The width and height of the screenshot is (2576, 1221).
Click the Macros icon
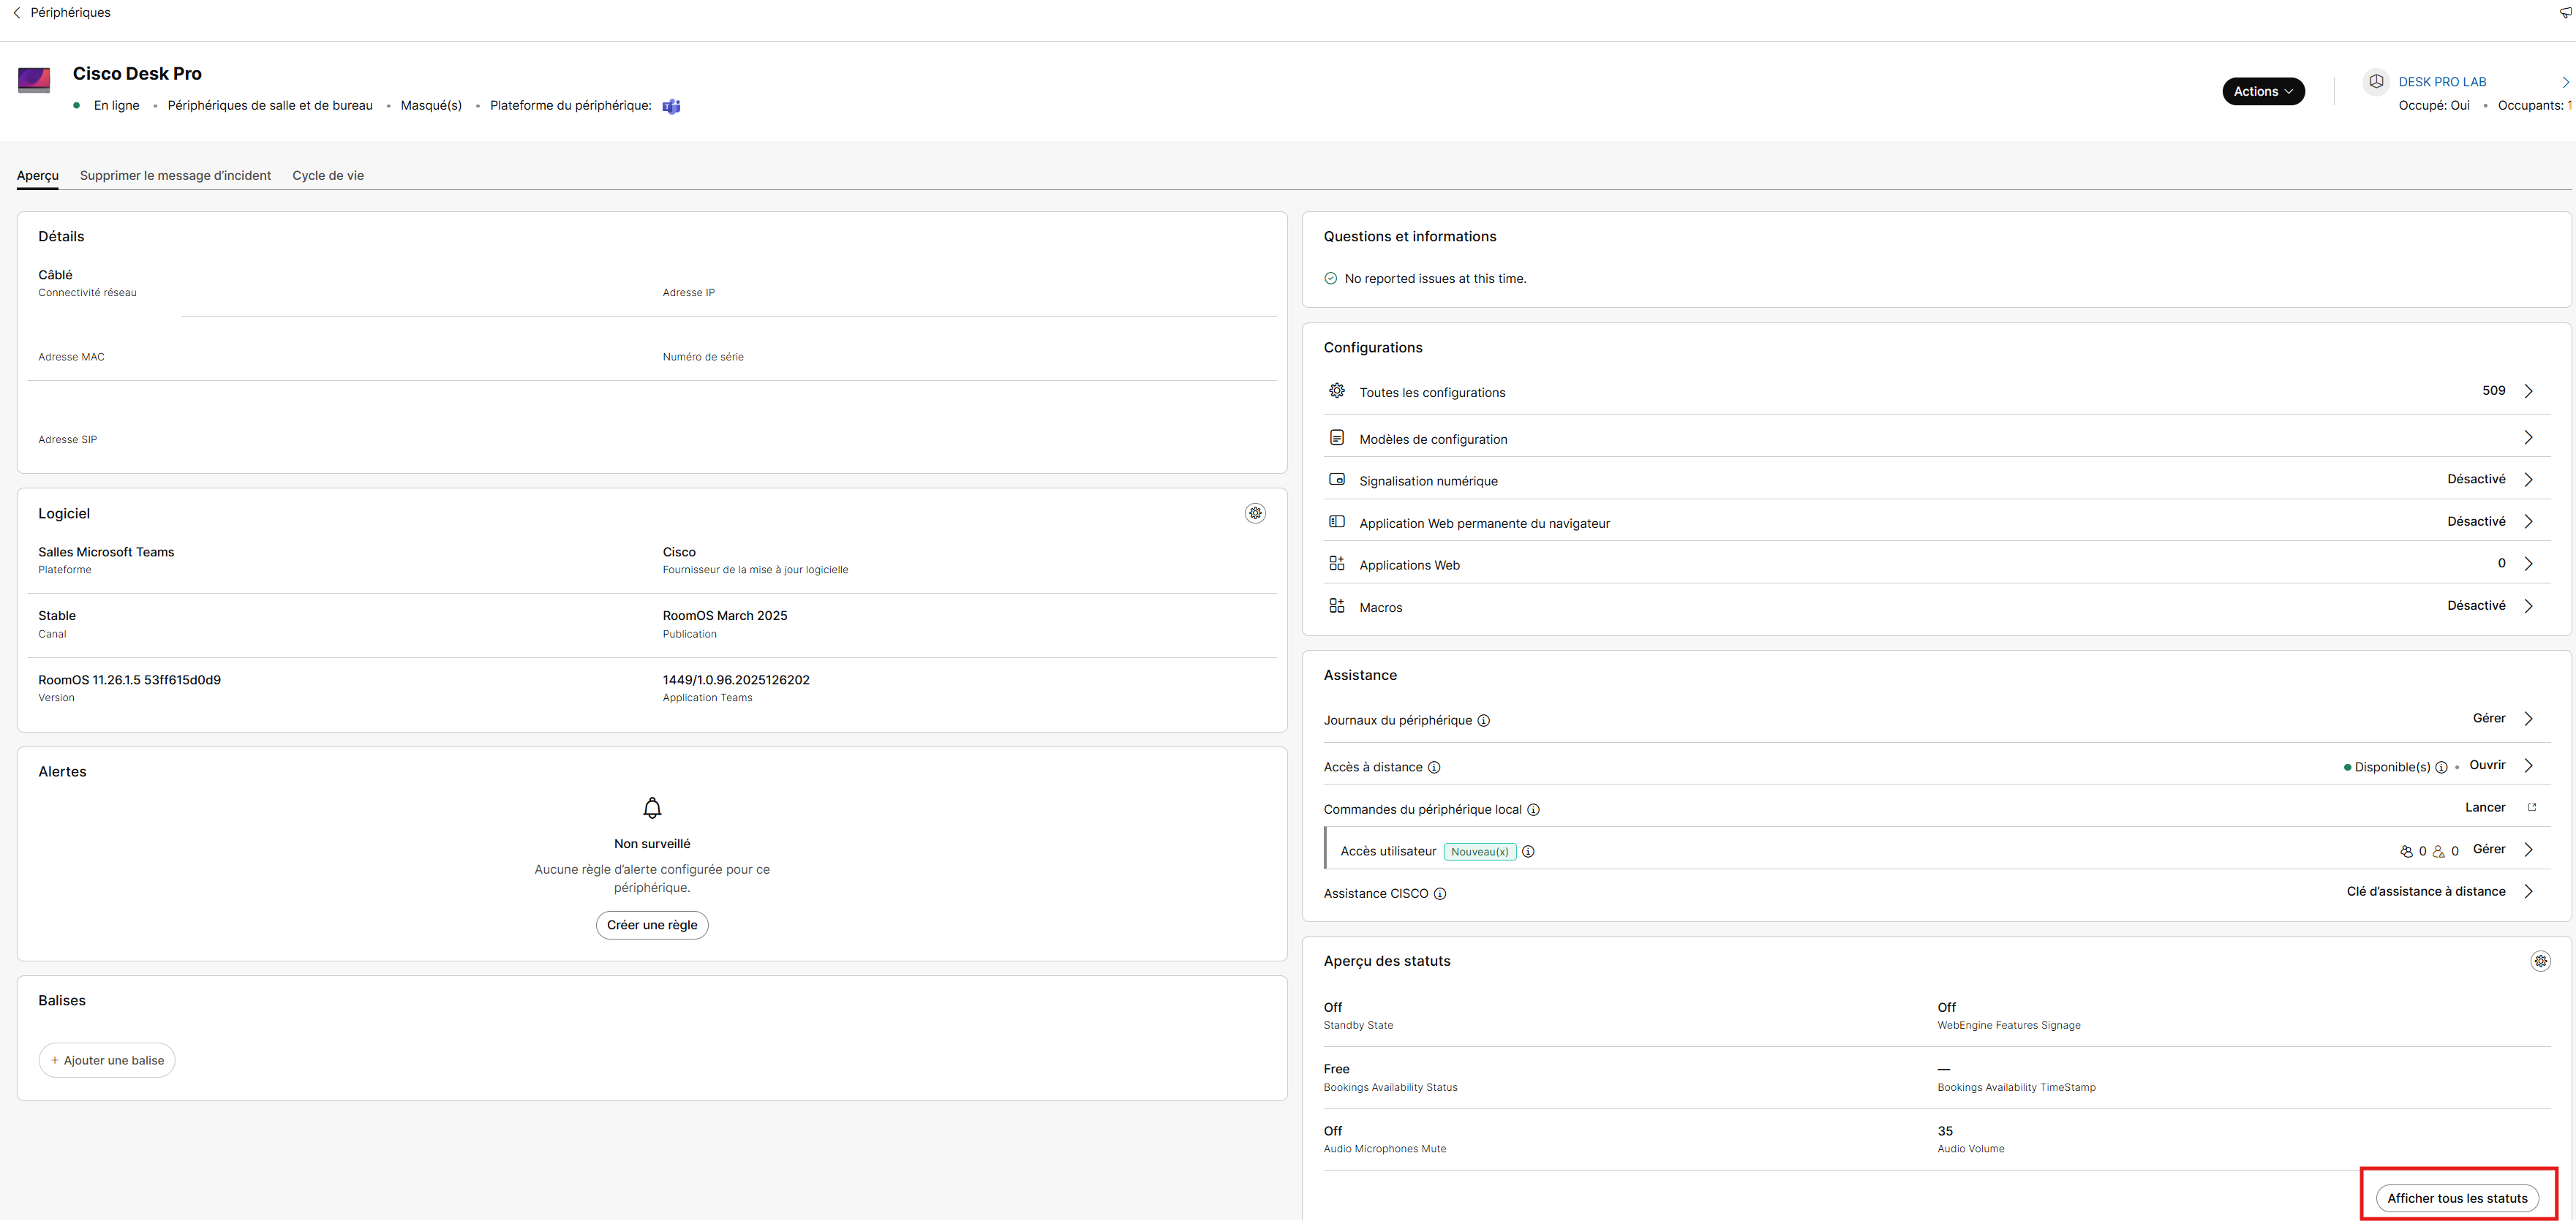(x=1337, y=606)
